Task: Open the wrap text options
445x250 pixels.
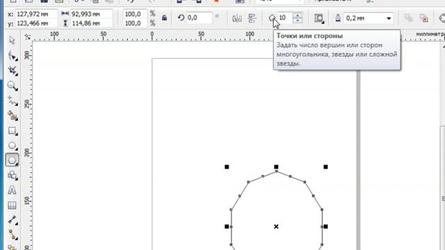Action: 319,19
